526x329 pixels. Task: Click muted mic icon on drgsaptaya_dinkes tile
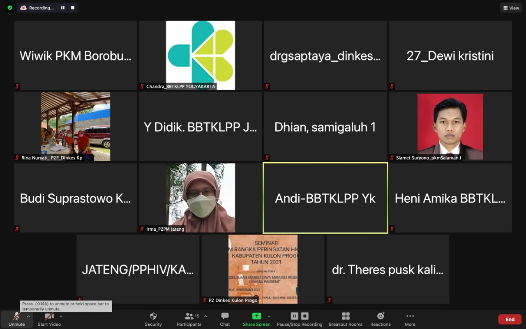[x=267, y=86]
